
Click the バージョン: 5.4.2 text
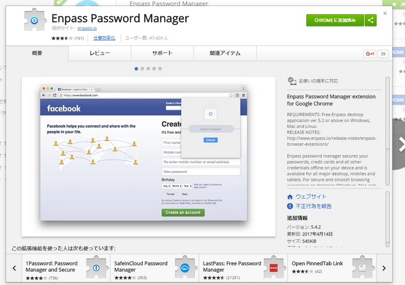click(304, 227)
